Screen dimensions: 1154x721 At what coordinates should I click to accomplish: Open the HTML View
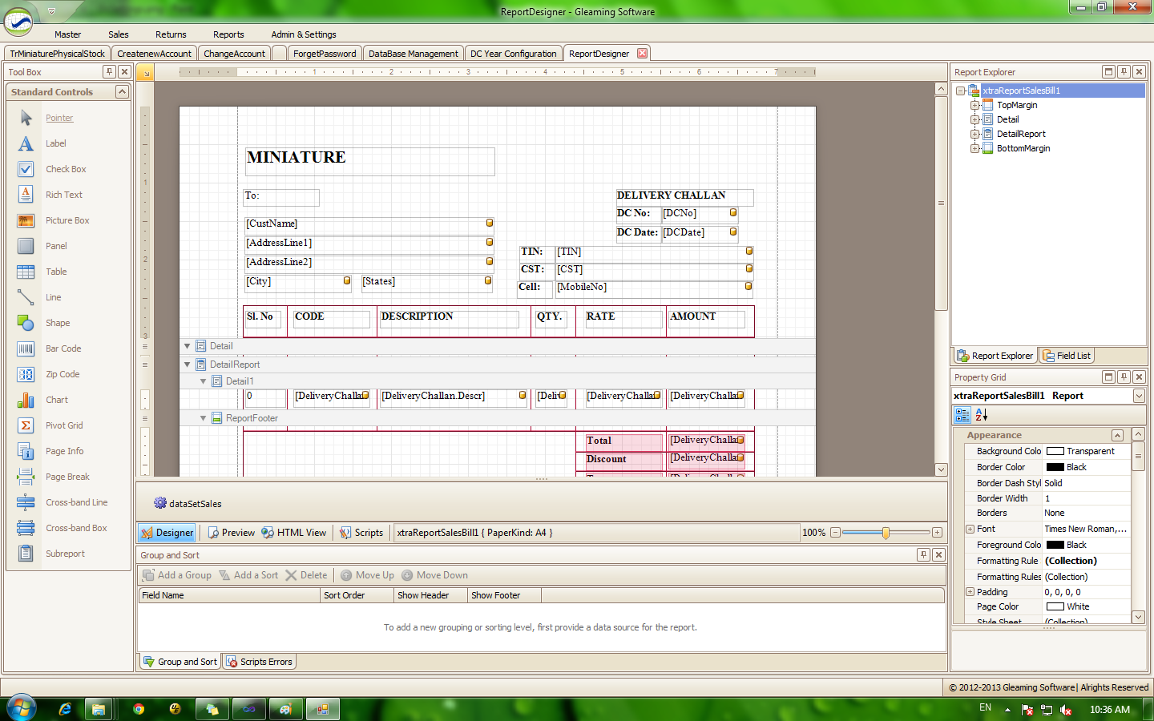point(294,533)
